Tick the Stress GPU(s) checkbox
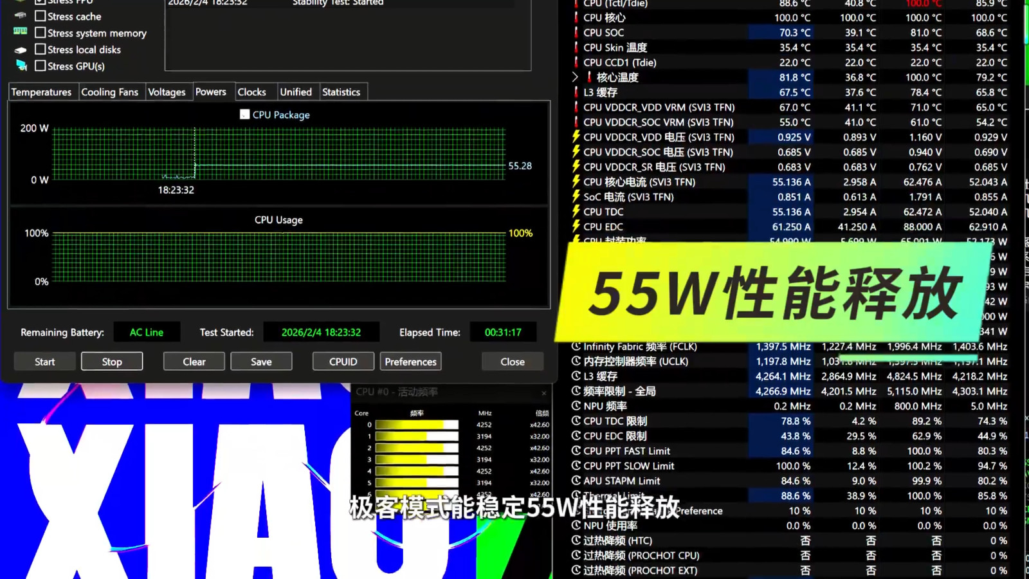 pos(41,66)
